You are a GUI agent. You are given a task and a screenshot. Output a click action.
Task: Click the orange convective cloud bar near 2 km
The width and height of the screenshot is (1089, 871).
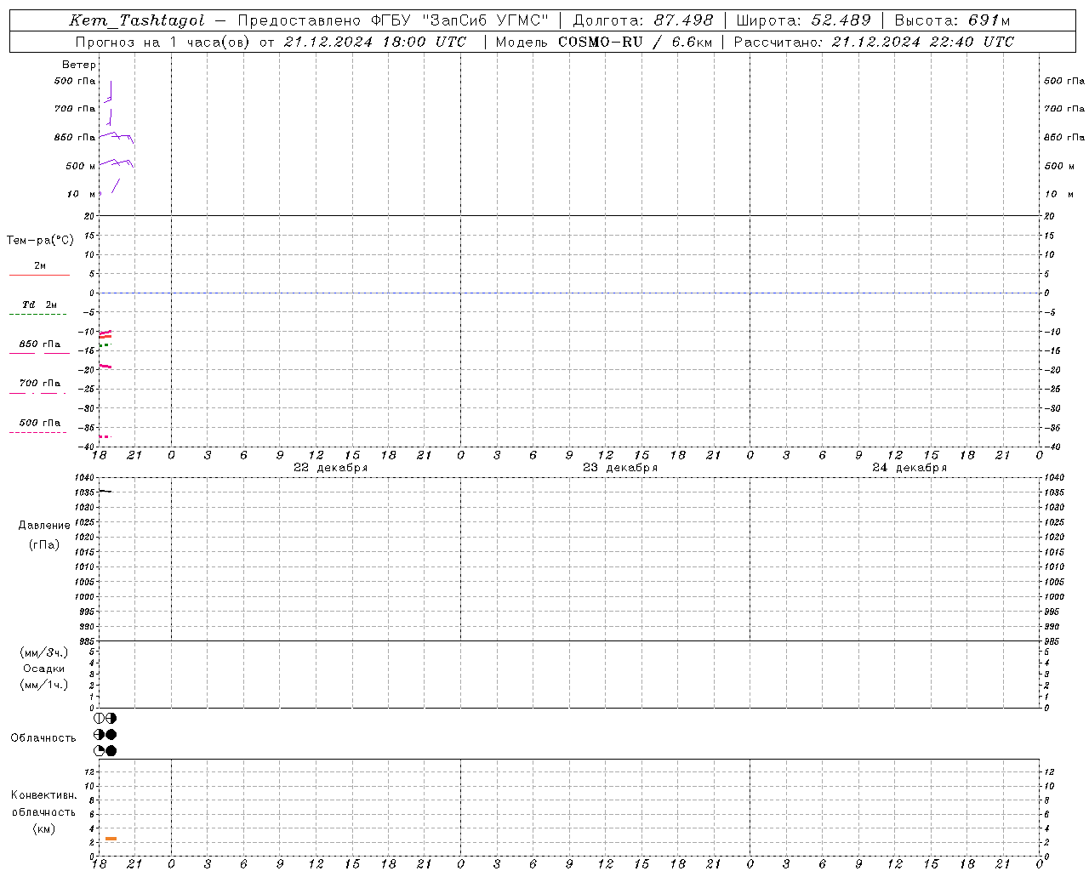click(111, 839)
